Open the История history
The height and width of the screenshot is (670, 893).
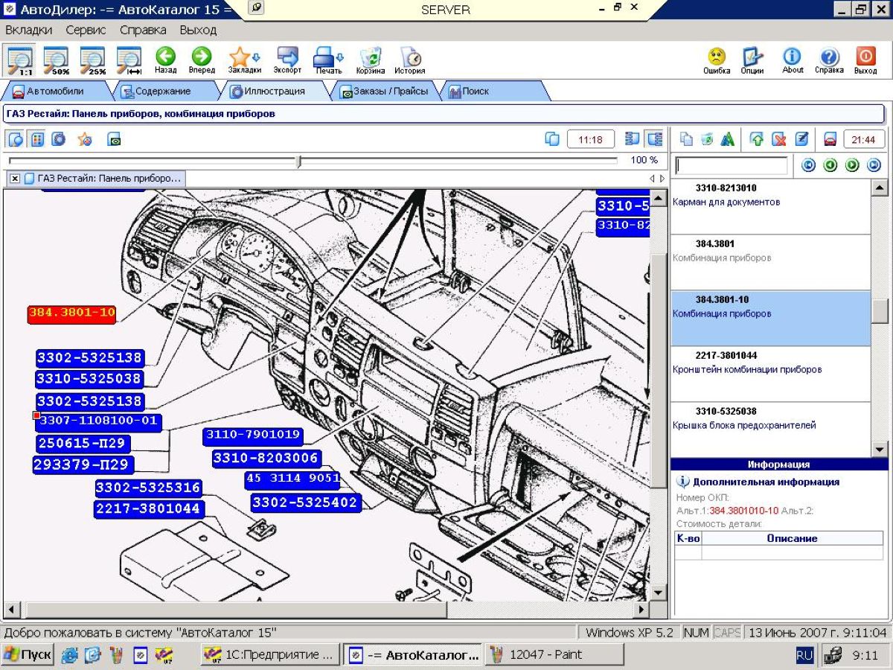410,60
